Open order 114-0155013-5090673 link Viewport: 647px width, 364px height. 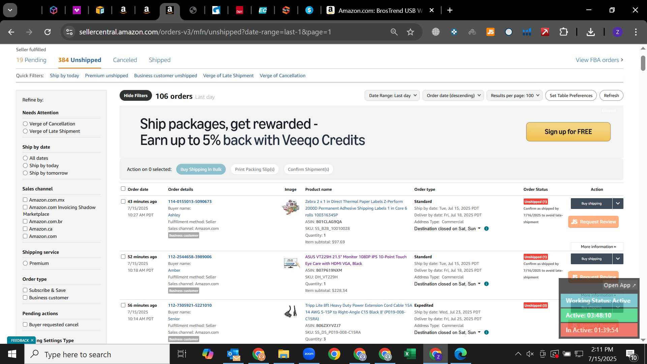pyautogui.click(x=190, y=202)
